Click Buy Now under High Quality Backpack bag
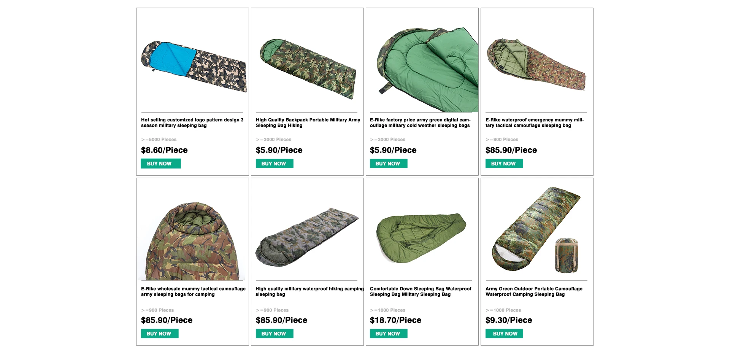The width and height of the screenshot is (730, 361). [275, 164]
